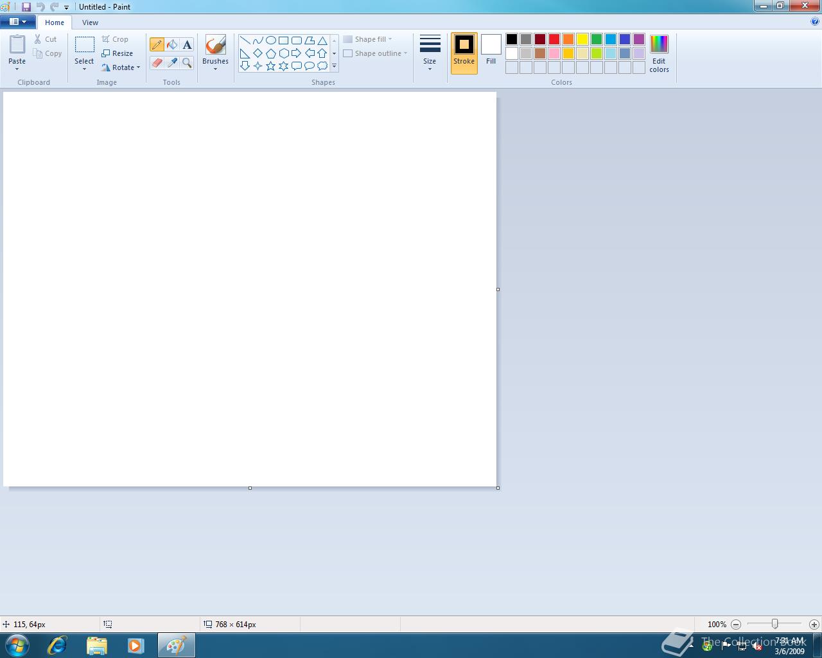Click the Cut button
Viewport: 822px width, 658px height.
tap(46, 39)
